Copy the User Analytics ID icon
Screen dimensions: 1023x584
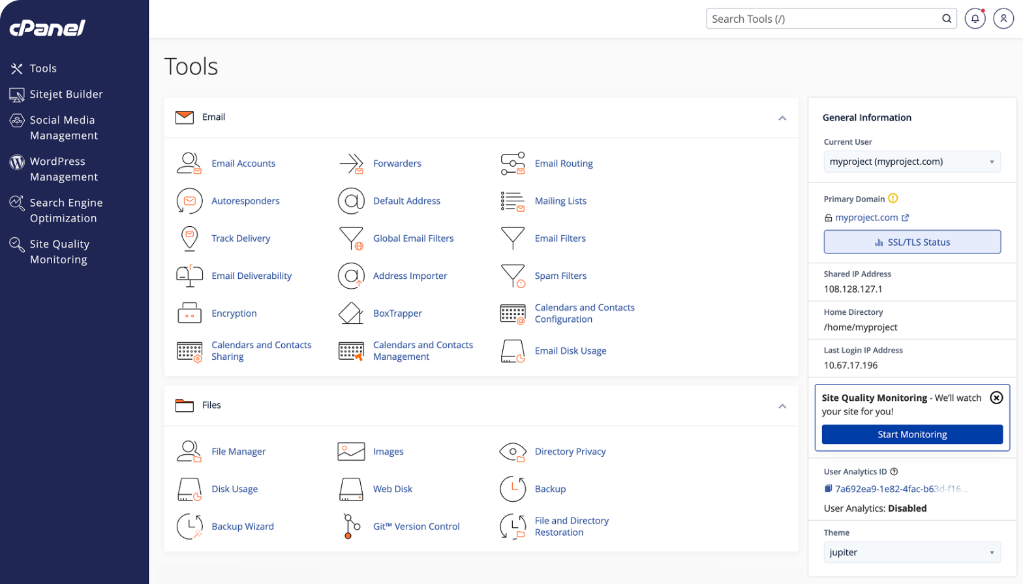828,489
